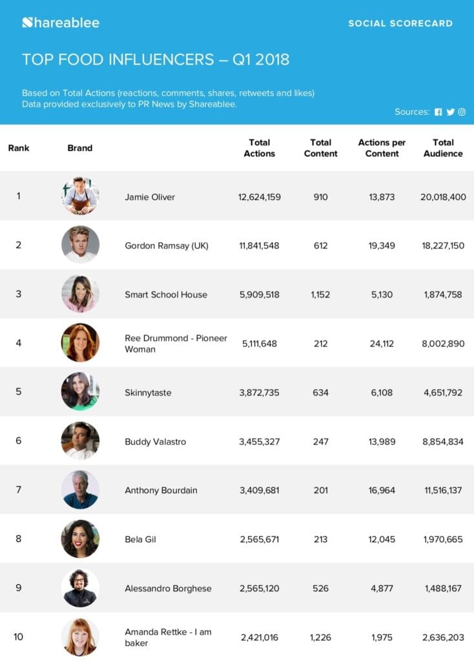Image resolution: width=474 pixels, height=661 pixels.
Task: Click the Alessandro Borghese brand name
Action: click(168, 588)
